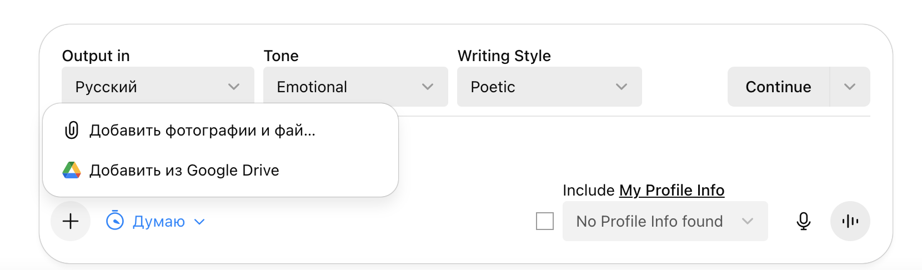
Task: Expand the arrow next to Continue
Action: (850, 87)
